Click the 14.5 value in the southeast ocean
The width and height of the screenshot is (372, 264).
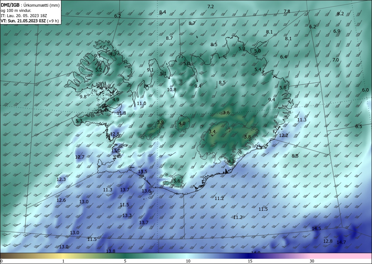coord(316,229)
